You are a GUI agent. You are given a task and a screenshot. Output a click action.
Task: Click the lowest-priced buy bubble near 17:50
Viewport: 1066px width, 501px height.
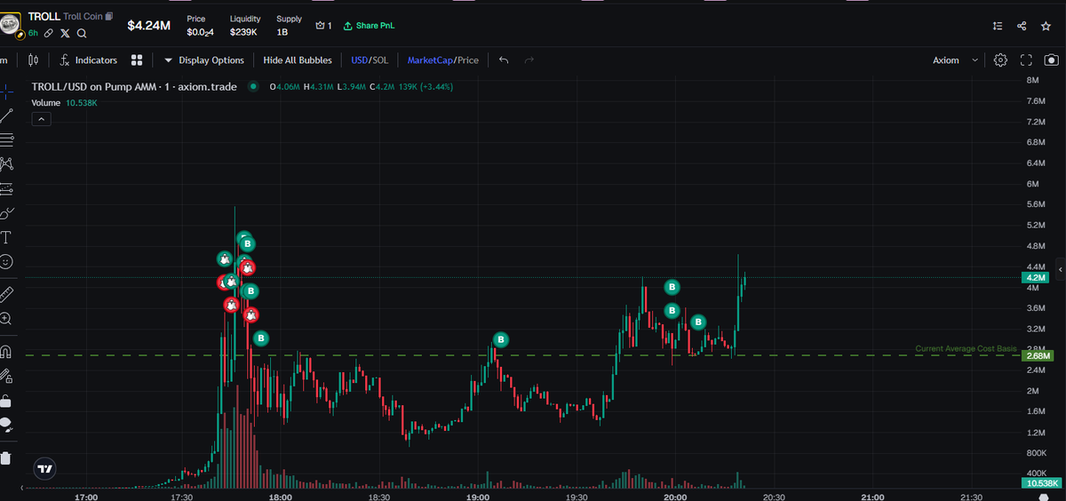(x=260, y=338)
